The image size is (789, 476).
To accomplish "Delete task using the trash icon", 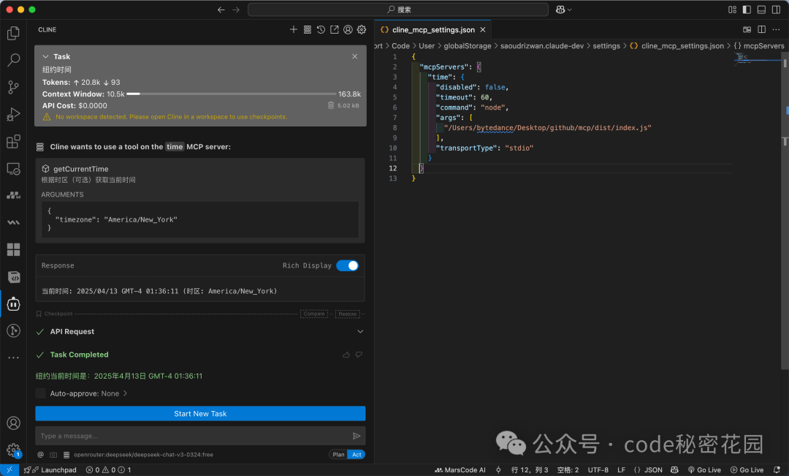I will coord(331,105).
